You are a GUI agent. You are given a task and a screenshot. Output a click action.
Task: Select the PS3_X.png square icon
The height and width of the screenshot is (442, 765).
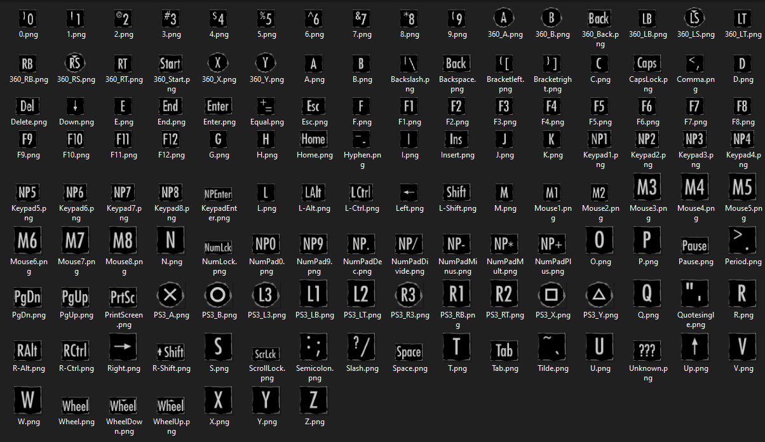[552, 294]
